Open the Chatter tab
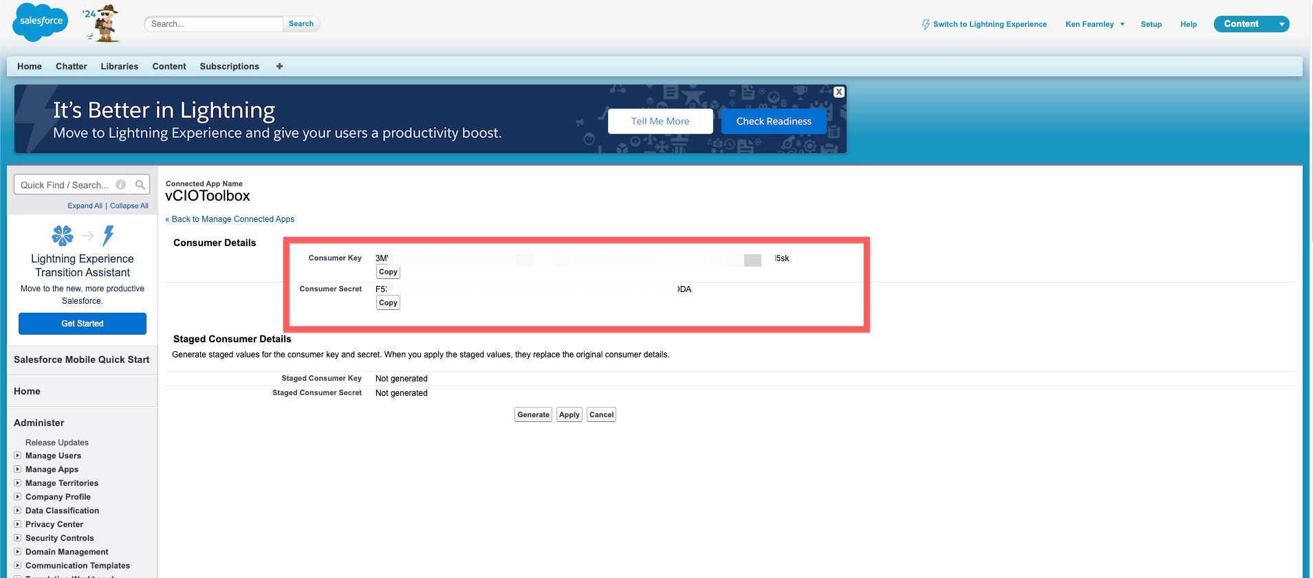Image resolution: width=1313 pixels, height=578 pixels. pos(72,67)
